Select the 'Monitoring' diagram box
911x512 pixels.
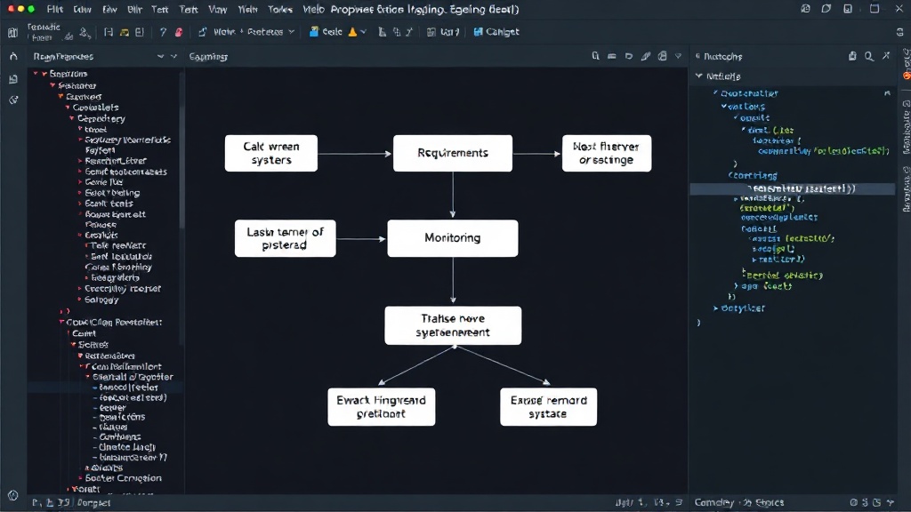click(453, 238)
